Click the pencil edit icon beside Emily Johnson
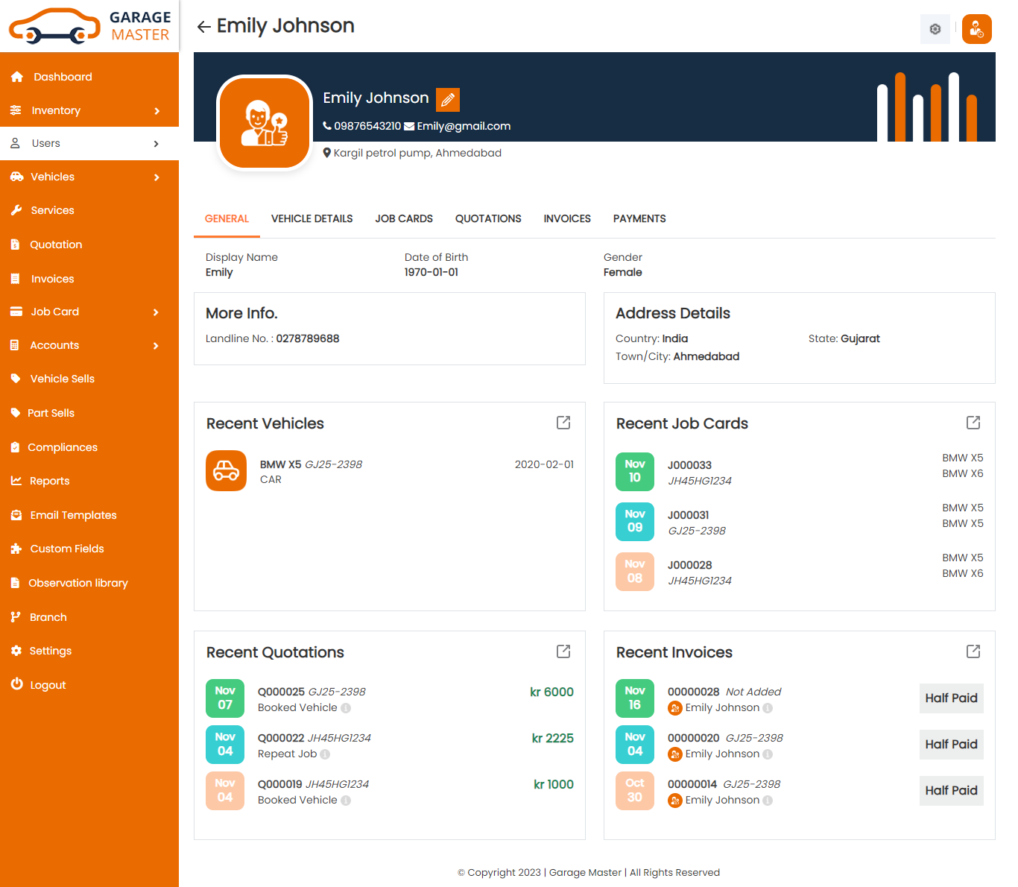The image size is (1018, 887). (448, 100)
